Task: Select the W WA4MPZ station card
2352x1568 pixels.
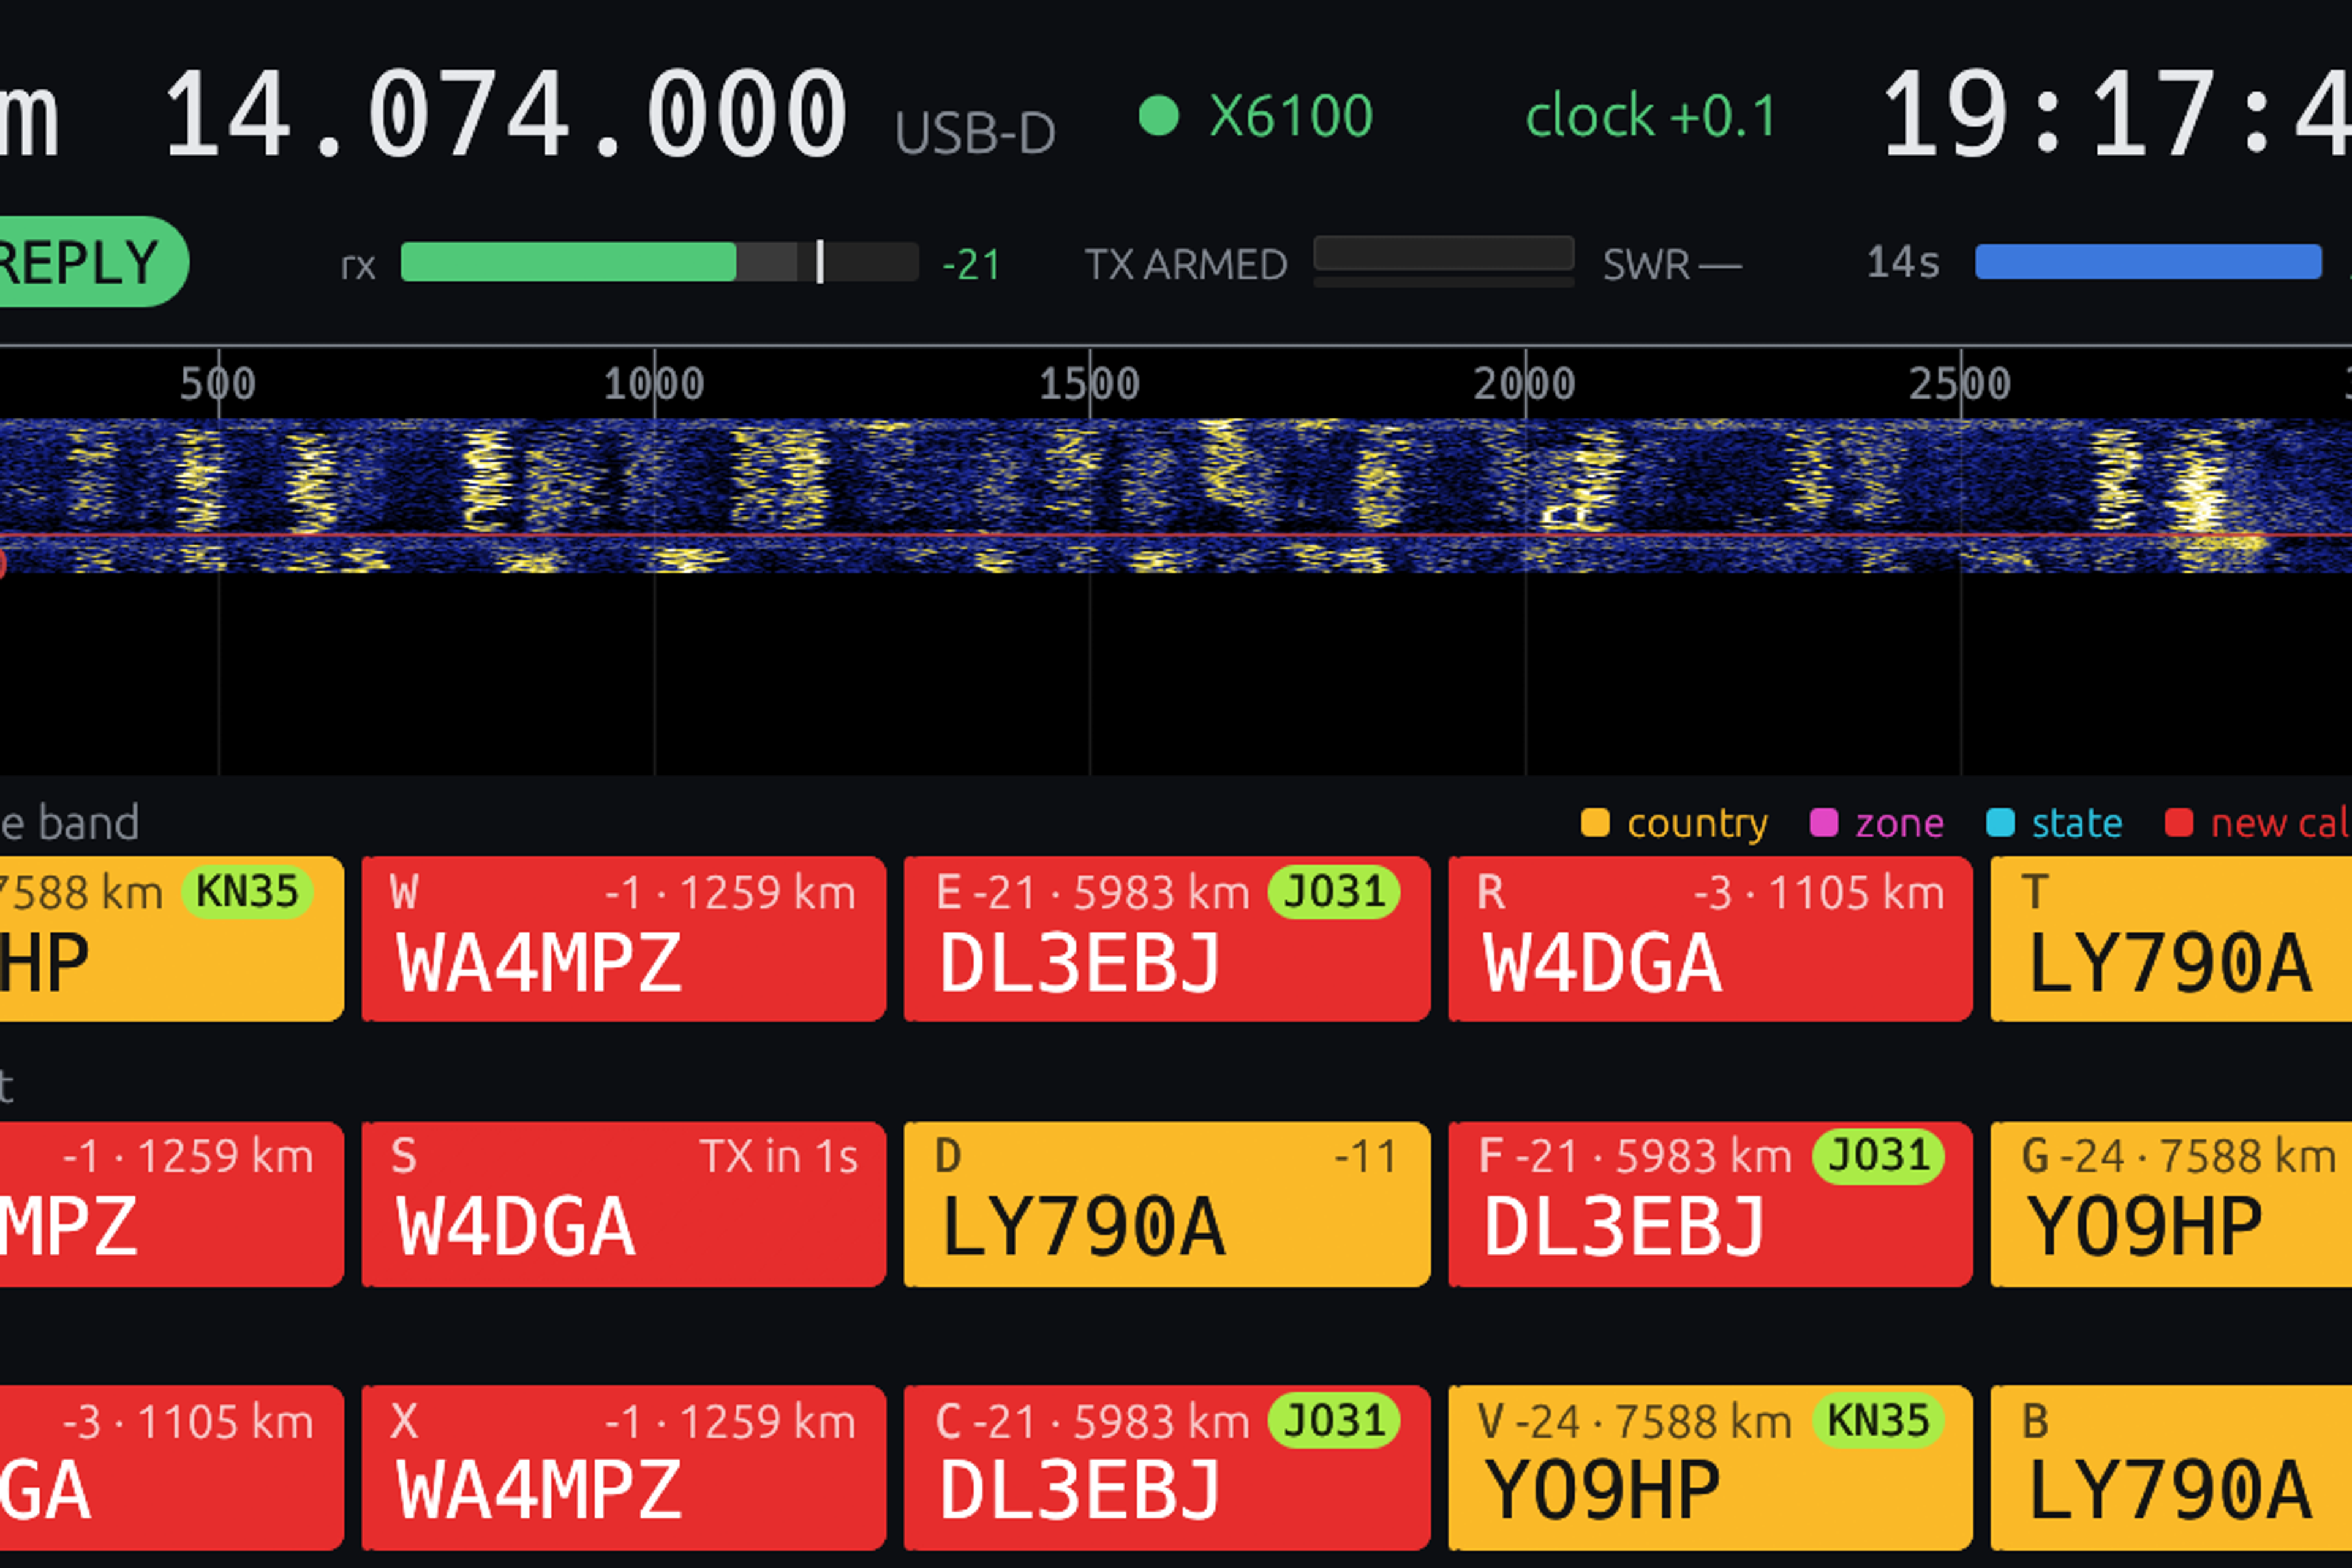Action: click(624, 939)
